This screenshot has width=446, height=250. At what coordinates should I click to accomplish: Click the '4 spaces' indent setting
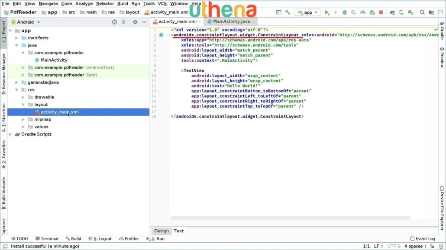(415, 246)
